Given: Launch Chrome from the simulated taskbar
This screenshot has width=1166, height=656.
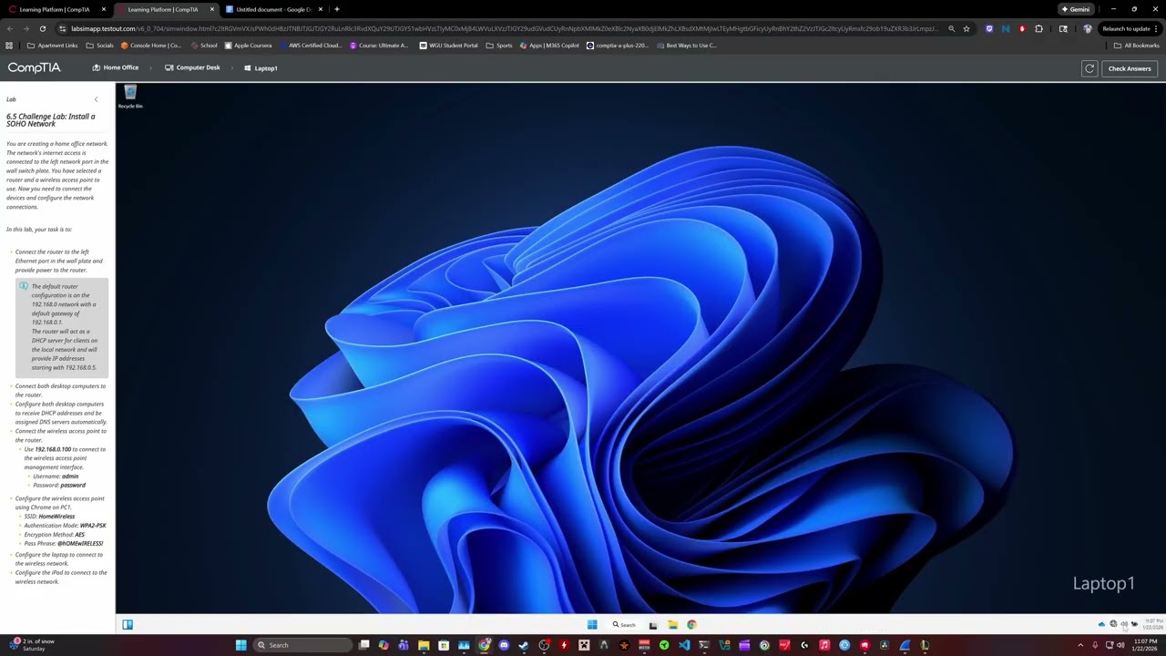Looking at the screenshot, I should (x=691, y=625).
